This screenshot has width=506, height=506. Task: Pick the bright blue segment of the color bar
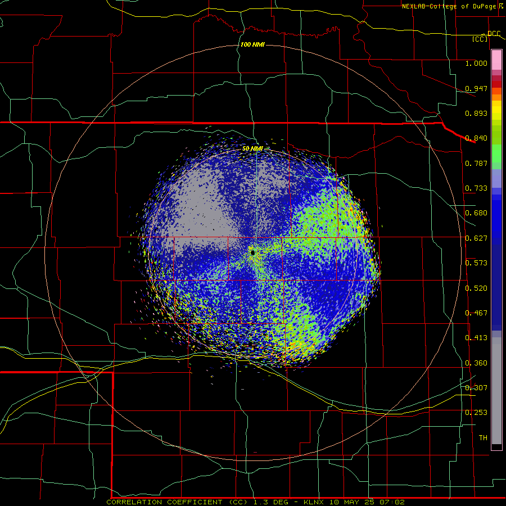[x=496, y=219]
